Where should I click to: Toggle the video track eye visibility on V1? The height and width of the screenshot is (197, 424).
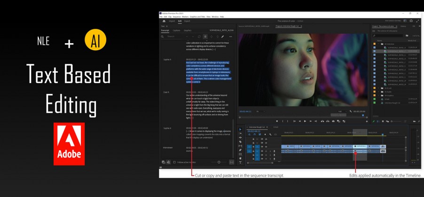click(266, 147)
